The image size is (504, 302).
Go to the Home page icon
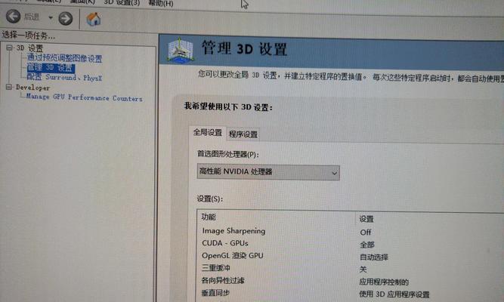pos(94,20)
